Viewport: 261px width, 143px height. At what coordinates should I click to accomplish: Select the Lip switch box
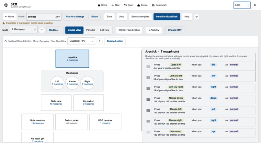click(88, 103)
